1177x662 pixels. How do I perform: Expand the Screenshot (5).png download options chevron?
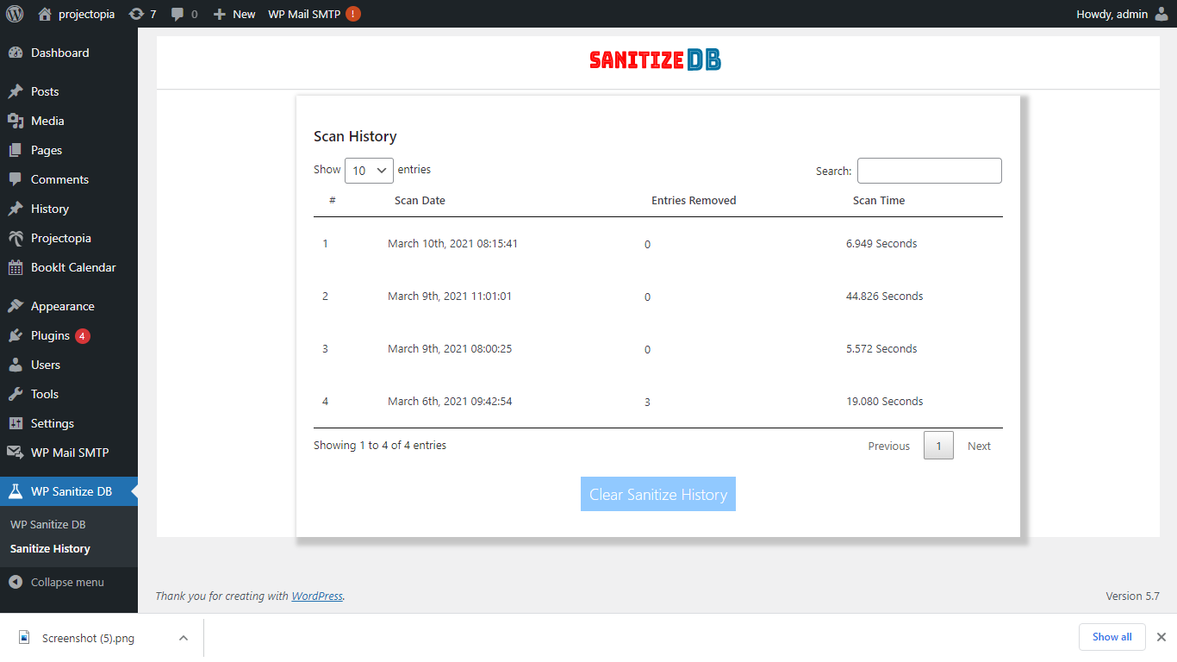(x=183, y=638)
